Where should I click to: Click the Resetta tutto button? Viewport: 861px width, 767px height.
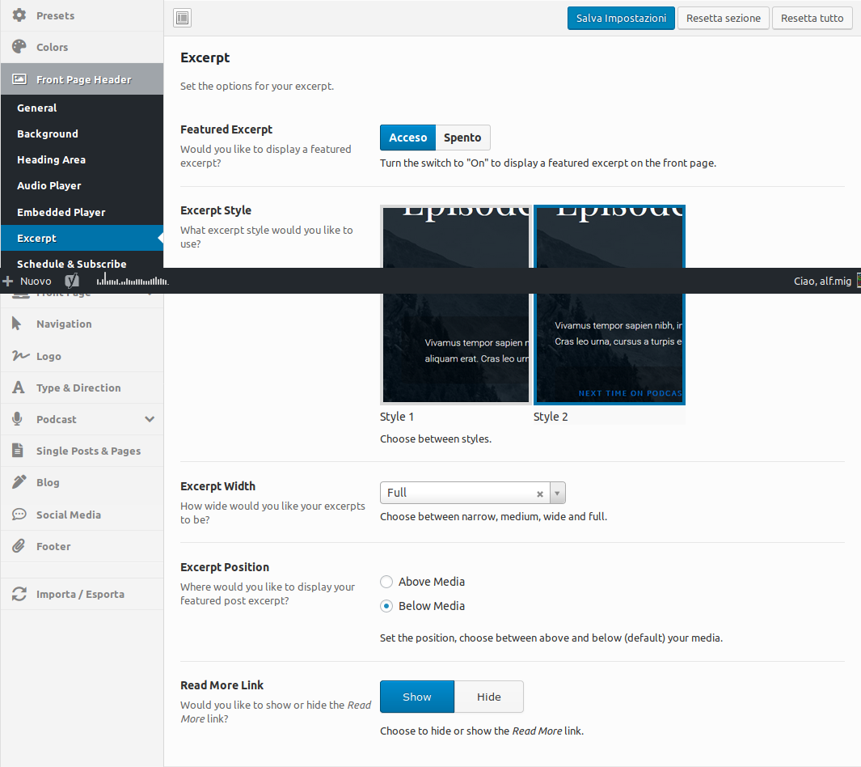coord(812,18)
